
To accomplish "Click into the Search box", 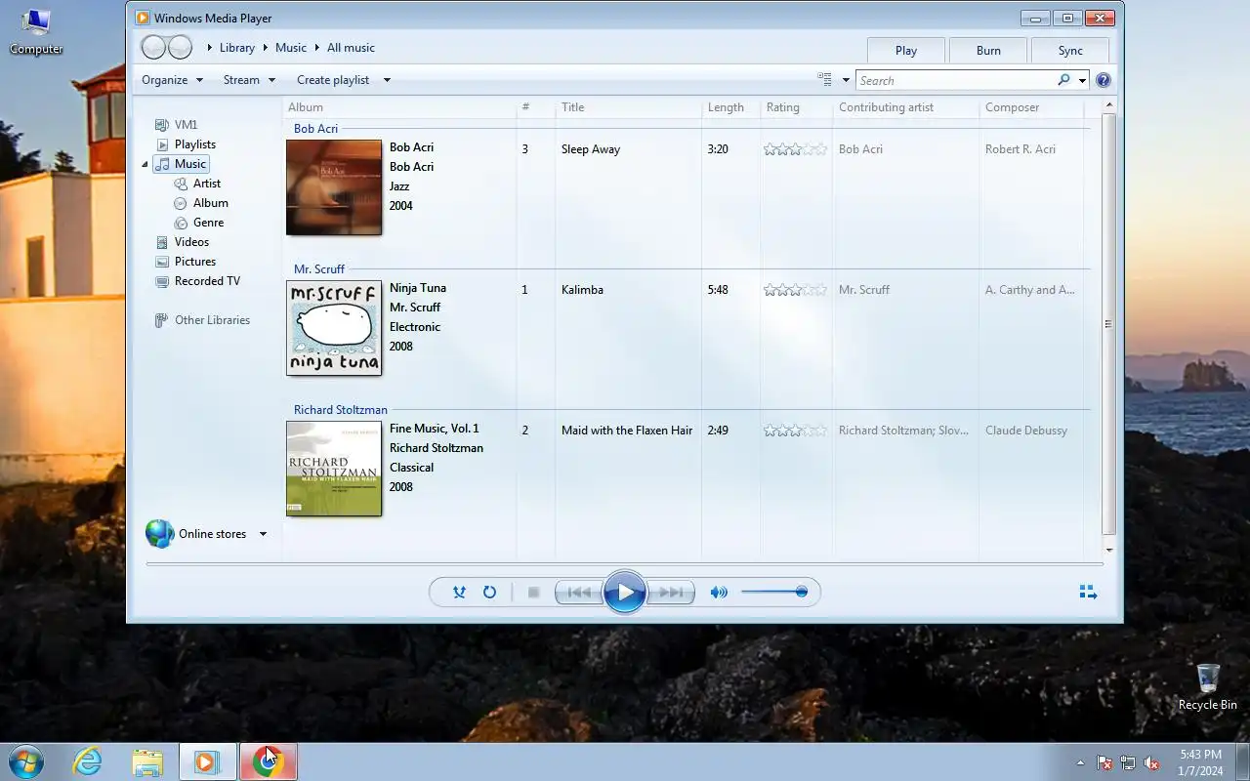I will point(956,80).
